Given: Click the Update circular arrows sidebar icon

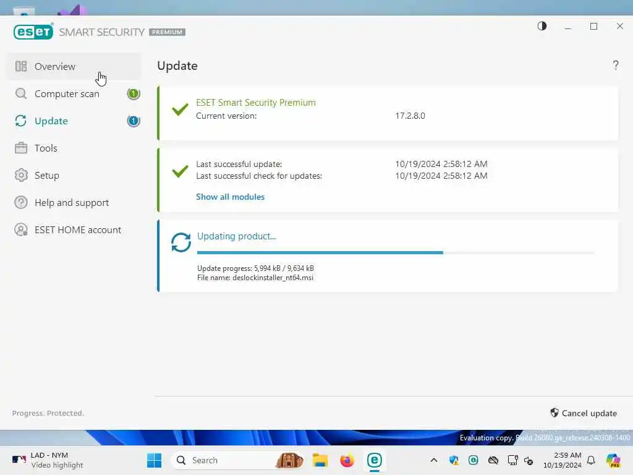Looking at the screenshot, I should pyautogui.click(x=21, y=121).
